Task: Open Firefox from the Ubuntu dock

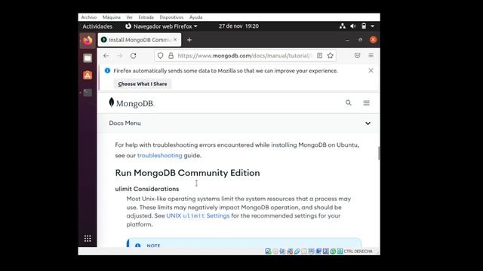Action: tap(88, 41)
